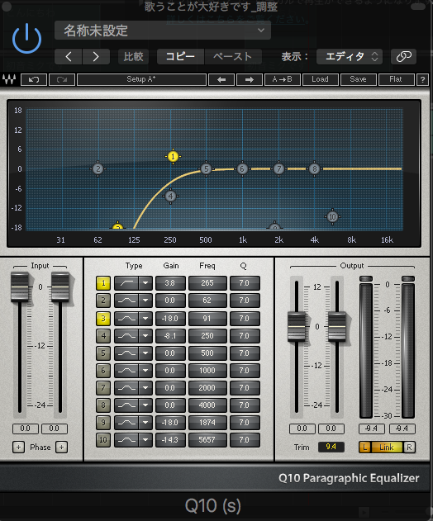
Task: Click the right input fader handle
Action: pyautogui.click(x=60, y=287)
